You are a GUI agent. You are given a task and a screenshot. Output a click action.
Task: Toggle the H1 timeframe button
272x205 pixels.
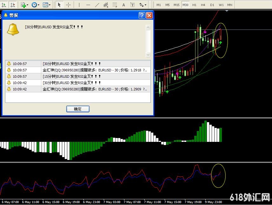(x=194, y=5)
